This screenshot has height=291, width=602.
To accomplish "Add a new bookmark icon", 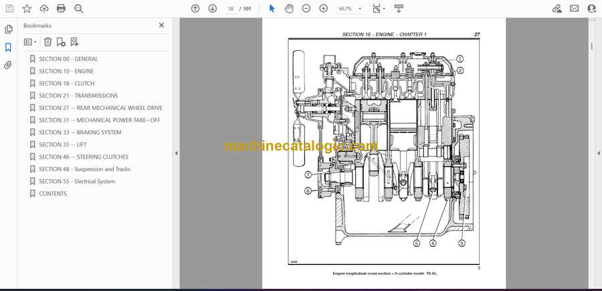I will pyautogui.click(x=61, y=42).
